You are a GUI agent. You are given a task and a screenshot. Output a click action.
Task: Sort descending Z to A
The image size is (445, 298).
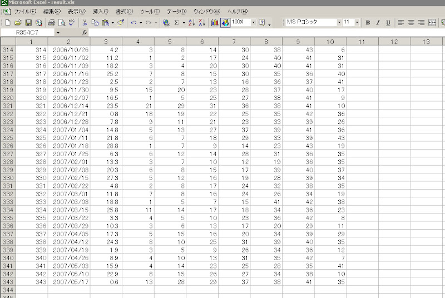click(x=202, y=23)
